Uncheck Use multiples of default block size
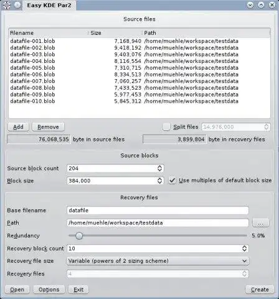This screenshot has height=299, width=279. 172,181
